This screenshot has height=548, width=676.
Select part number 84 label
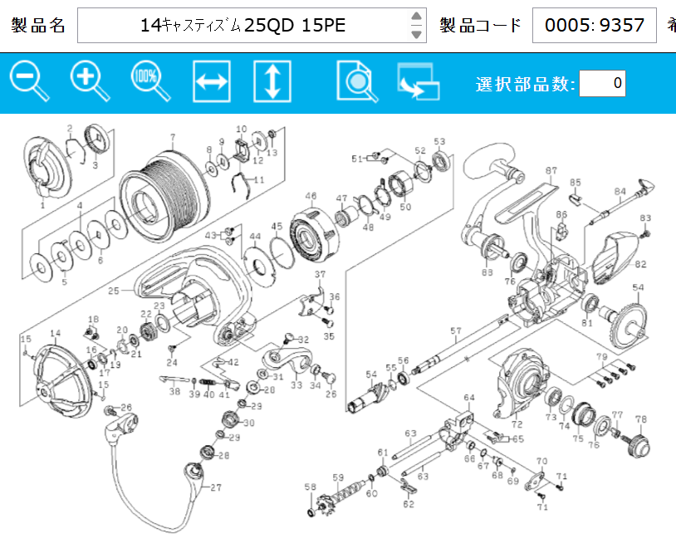point(620,191)
